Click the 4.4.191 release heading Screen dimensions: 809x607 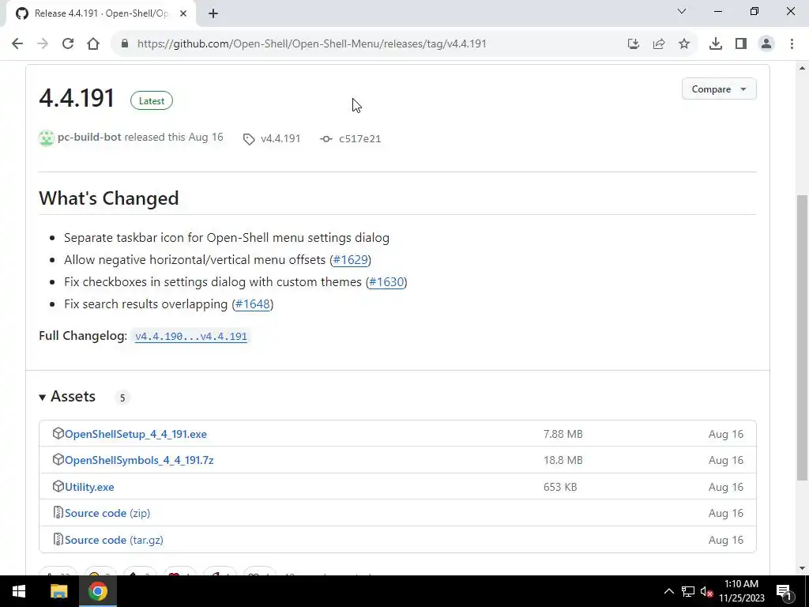point(77,98)
